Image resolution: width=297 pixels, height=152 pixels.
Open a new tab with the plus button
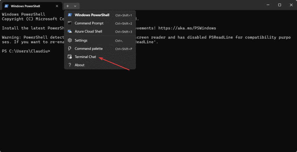(x=68, y=6)
